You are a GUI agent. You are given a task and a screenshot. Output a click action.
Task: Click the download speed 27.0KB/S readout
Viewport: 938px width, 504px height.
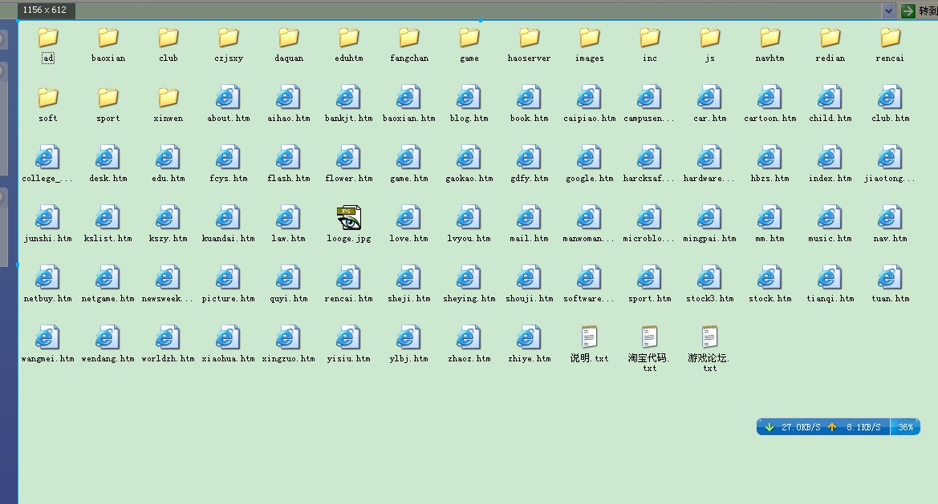(800, 427)
